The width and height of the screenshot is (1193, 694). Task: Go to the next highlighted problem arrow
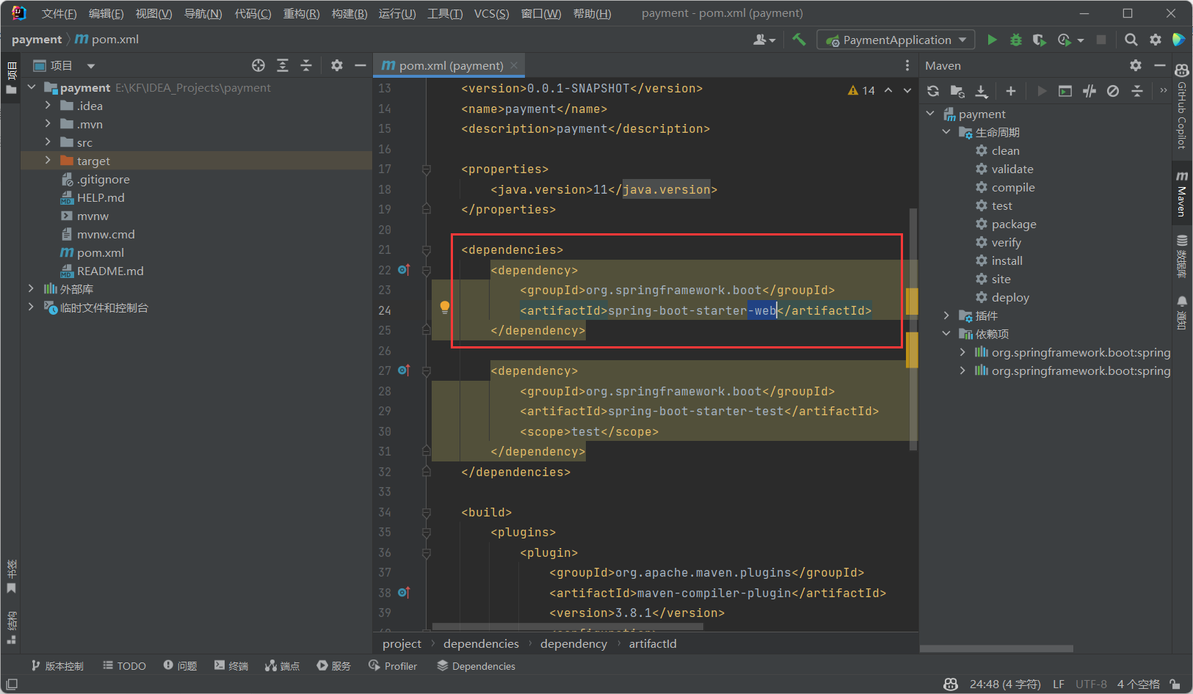(x=907, y=90)
